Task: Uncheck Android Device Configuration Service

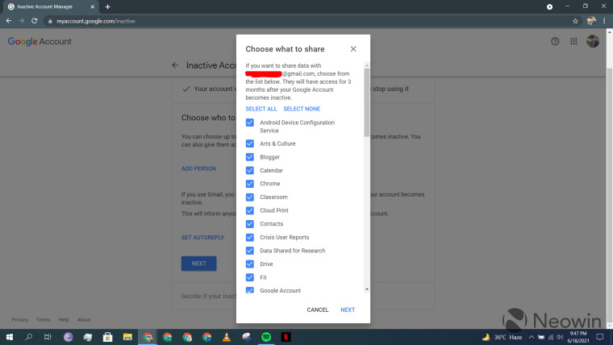Action: pyautogui.click(x=250, y=123)
